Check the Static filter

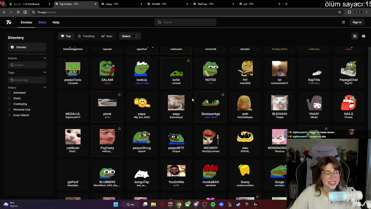pyautogui.click(x=10, y=98)
